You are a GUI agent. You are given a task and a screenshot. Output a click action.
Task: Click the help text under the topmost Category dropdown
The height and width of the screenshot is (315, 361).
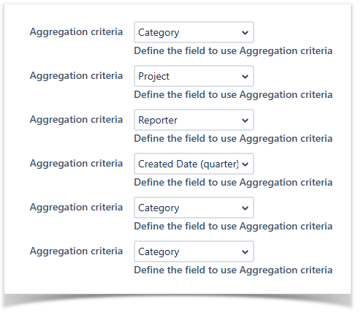point(235,51)
